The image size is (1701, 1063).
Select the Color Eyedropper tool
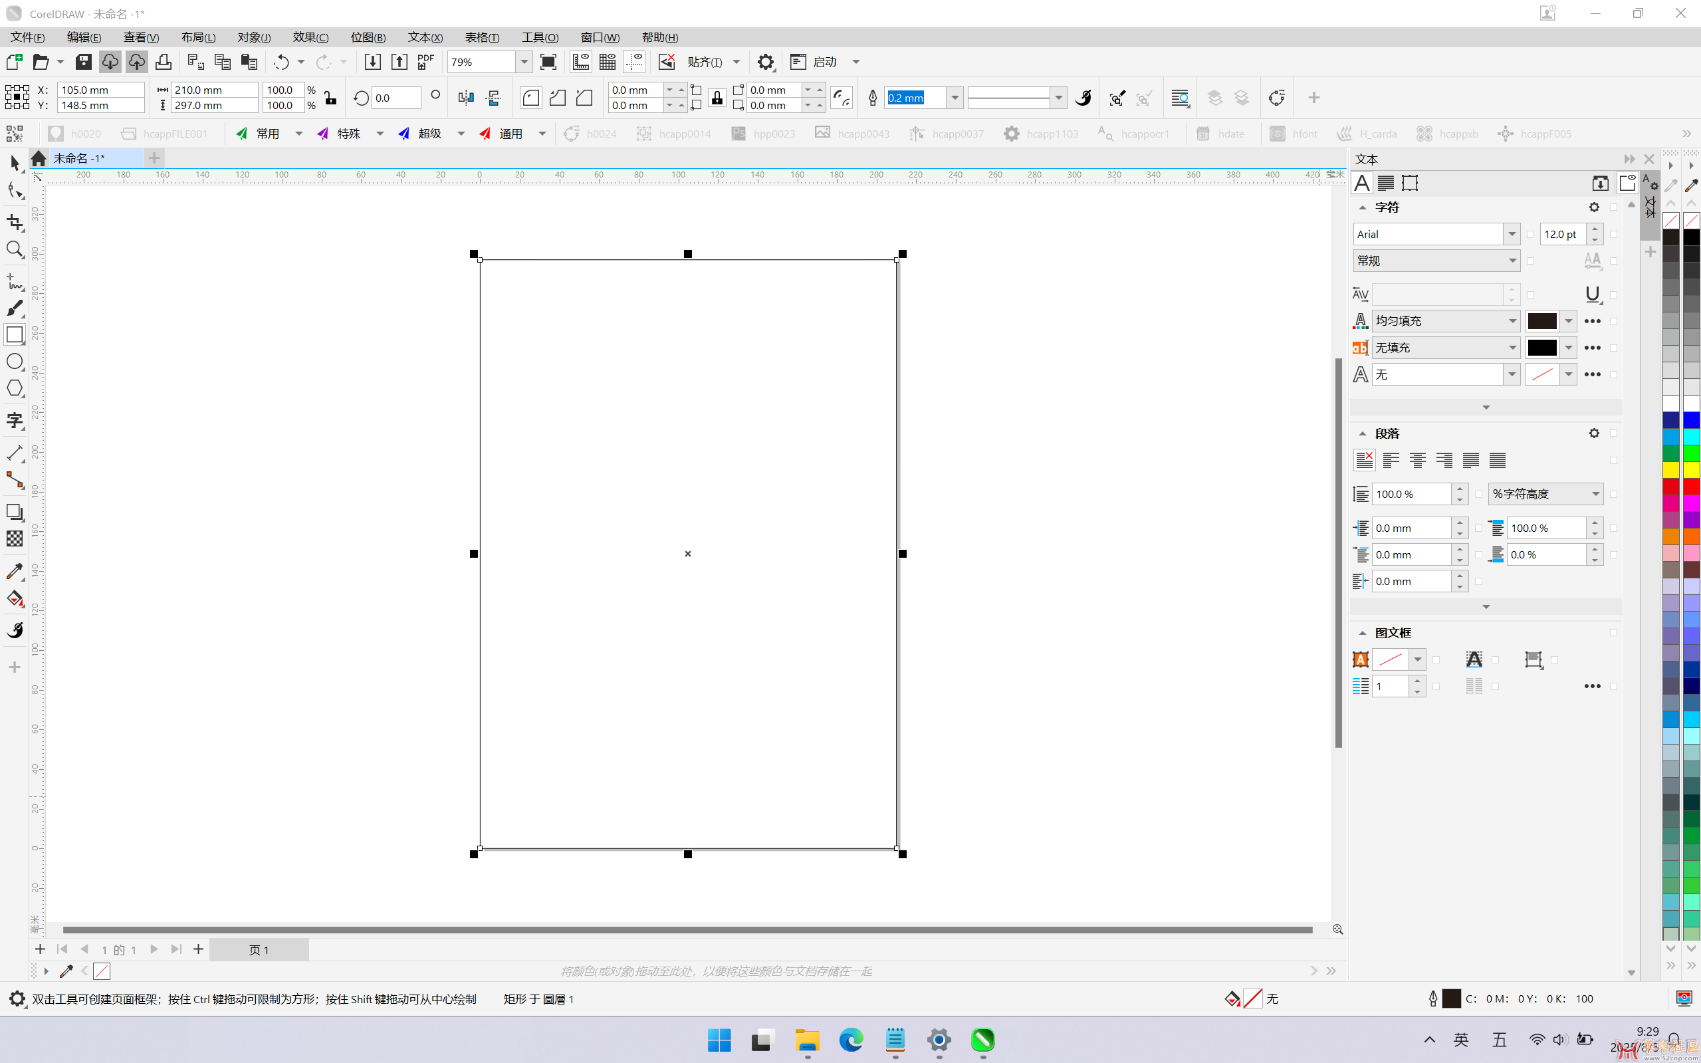15,571
